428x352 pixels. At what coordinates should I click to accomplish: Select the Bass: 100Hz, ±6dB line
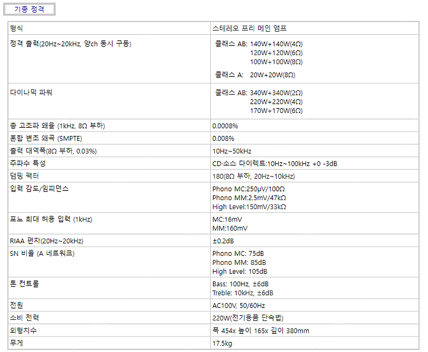(x=240, y=284)
